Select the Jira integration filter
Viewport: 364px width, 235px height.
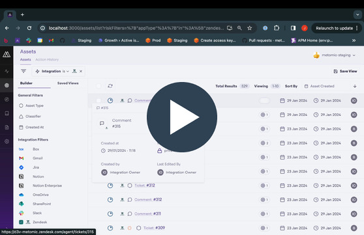click(x=29, y=167)
